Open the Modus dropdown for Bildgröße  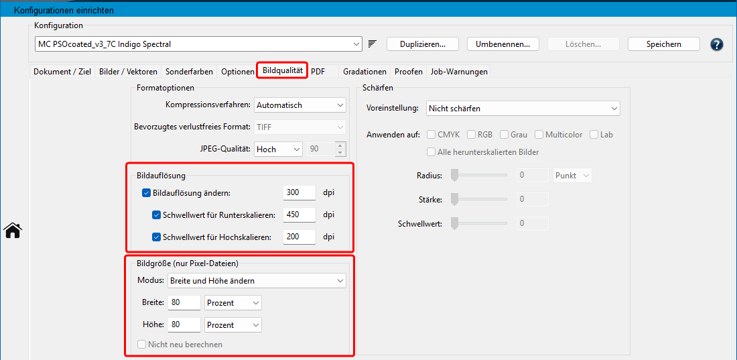tap(256, 280)
